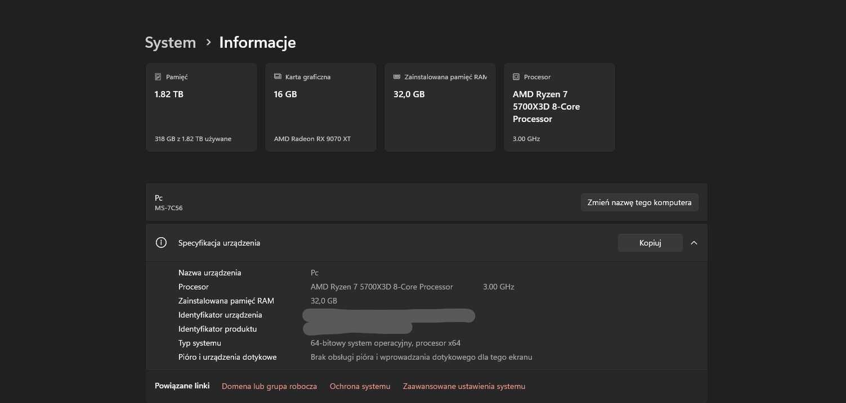The width and height of the screenshot is (846, 403).
Task: Click the storage icon beside Pamięć
Action: [x=158, y=76]
